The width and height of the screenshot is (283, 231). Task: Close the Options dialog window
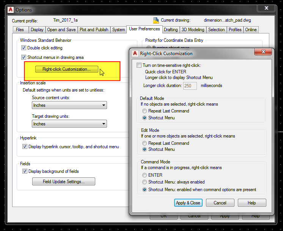pyautogui.click(x=266, y=8)
